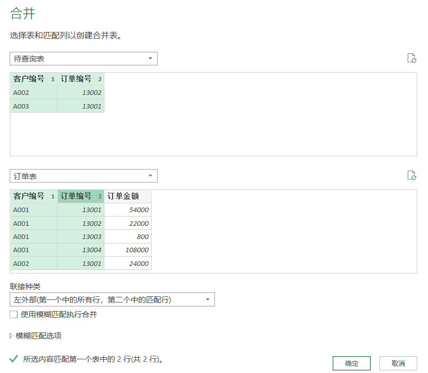The image size is (428, 373).
Task: Click the 取消 button
Action: click(398, 363)
